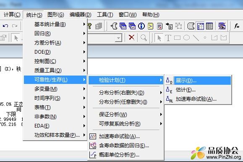
Task: Select the polygon drawing tool
Action: pyautogui.click(x=224, y=38)
